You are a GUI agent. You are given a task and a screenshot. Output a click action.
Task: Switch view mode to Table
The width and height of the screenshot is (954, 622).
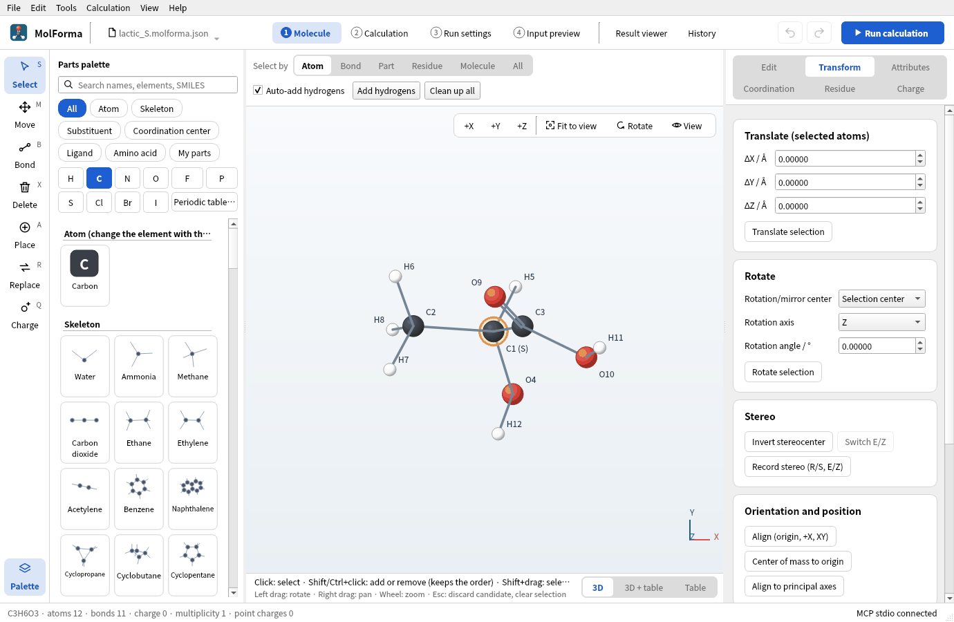[x=695, y=588]
